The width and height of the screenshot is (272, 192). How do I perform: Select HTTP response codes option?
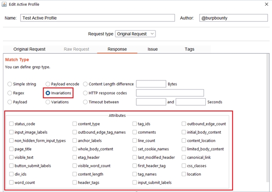(x=85, y=93)
